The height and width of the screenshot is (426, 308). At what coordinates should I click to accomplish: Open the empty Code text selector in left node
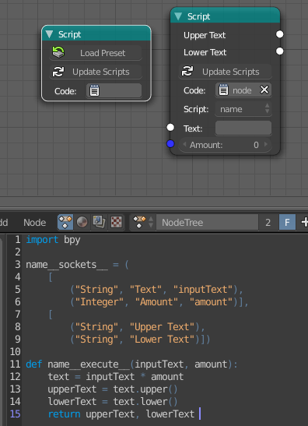pyautogui.click(x=114, y=91)
